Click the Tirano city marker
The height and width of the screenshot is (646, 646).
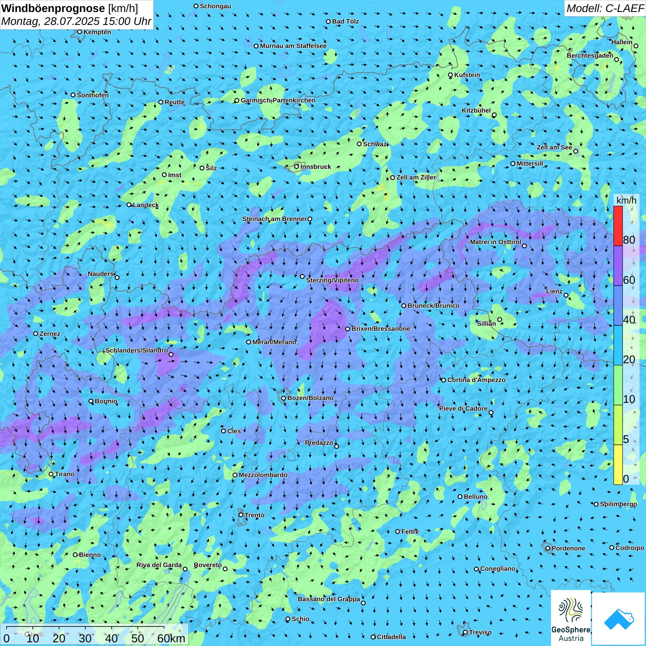51,474
